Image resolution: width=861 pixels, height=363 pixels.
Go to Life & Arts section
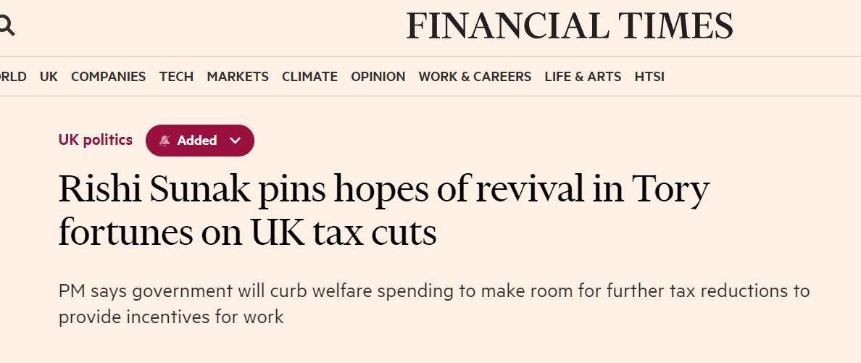coord(583,76)
